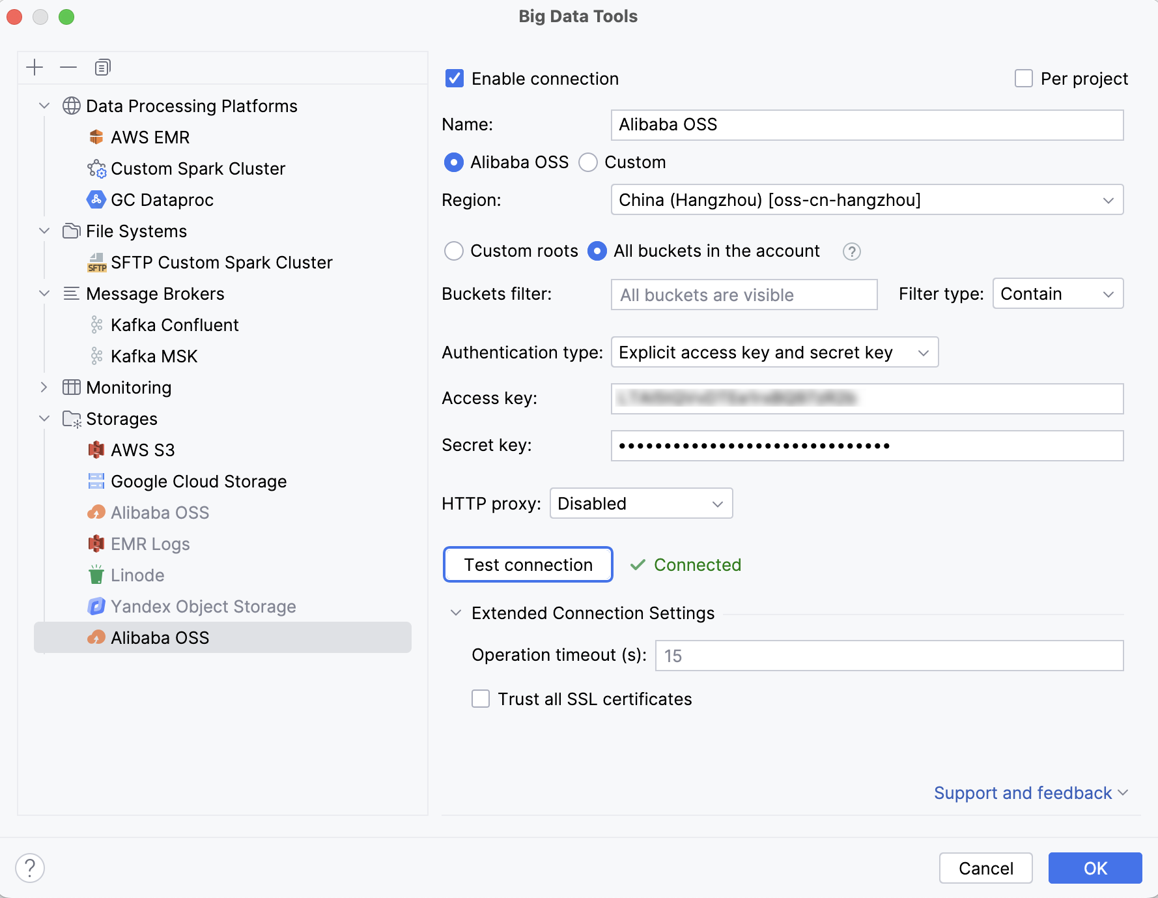Open the Authentication type dropdown
The height and width of the screenshot is (898, 1158).
774,353
